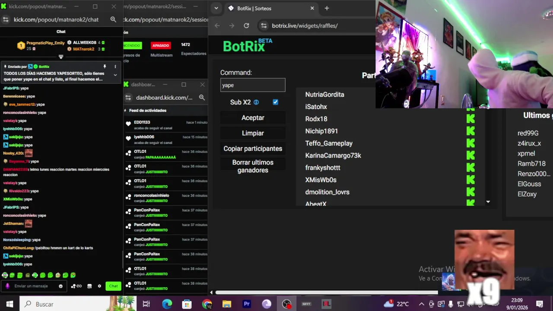Go forward in the BotRix browser window
This screenshot has height=311, width=553.
click(232, 25)
